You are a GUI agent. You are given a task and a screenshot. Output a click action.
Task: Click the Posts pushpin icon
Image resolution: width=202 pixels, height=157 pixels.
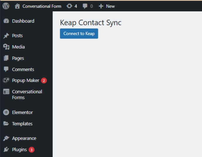[x=6, y=36]
